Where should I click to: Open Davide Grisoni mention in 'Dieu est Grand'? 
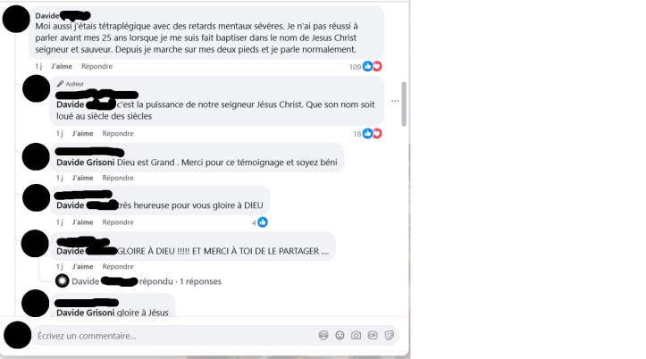(85, 163)
